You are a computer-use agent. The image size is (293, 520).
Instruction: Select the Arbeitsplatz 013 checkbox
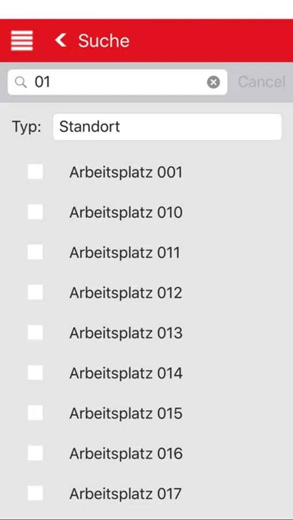(x=35, y=332)
